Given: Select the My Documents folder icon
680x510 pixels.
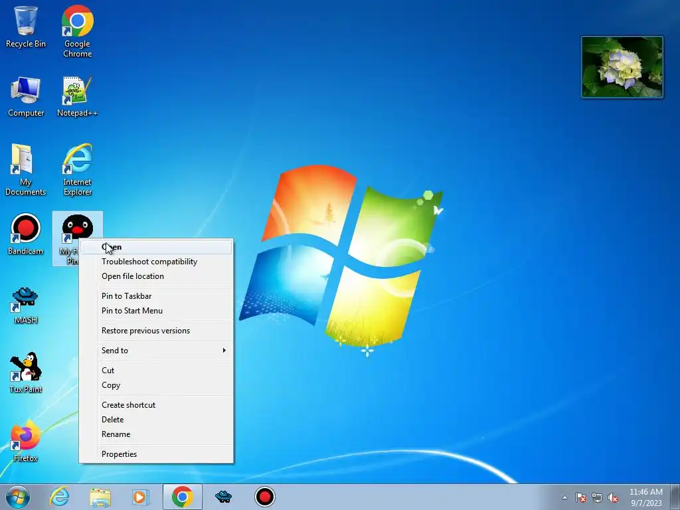Looking at the screenshot, I should [x=25, y=170].
